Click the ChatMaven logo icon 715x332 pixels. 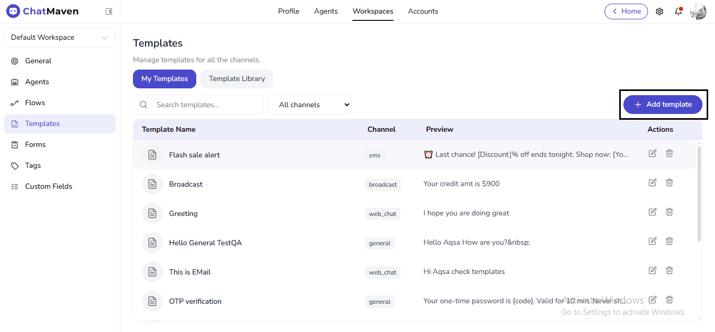(x=13, y=12)
